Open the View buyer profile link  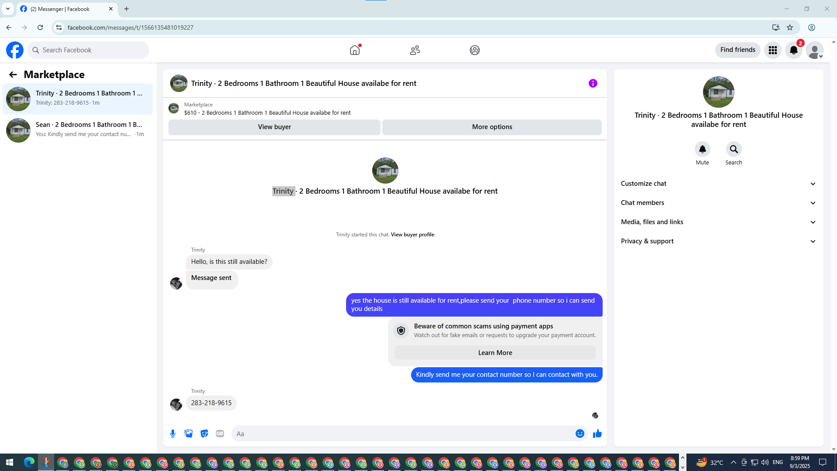coord(412,235)
